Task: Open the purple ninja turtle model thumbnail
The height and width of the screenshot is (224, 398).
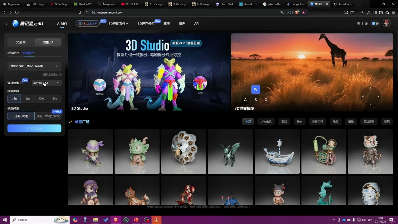Action: 90,152
